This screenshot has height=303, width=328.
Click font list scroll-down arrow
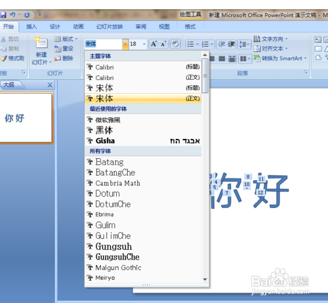click(205, 279)
